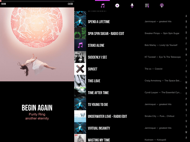Image resolution: width=190 pixels, height=142 pixels.
Task: Click Time After Time album thumbnail
Action: tap(80, 93)
